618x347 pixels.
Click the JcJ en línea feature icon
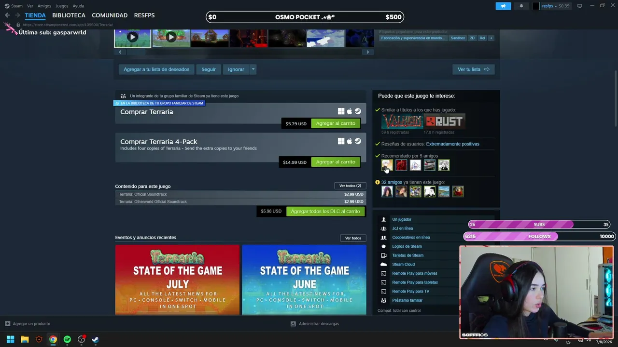point(384,228)
